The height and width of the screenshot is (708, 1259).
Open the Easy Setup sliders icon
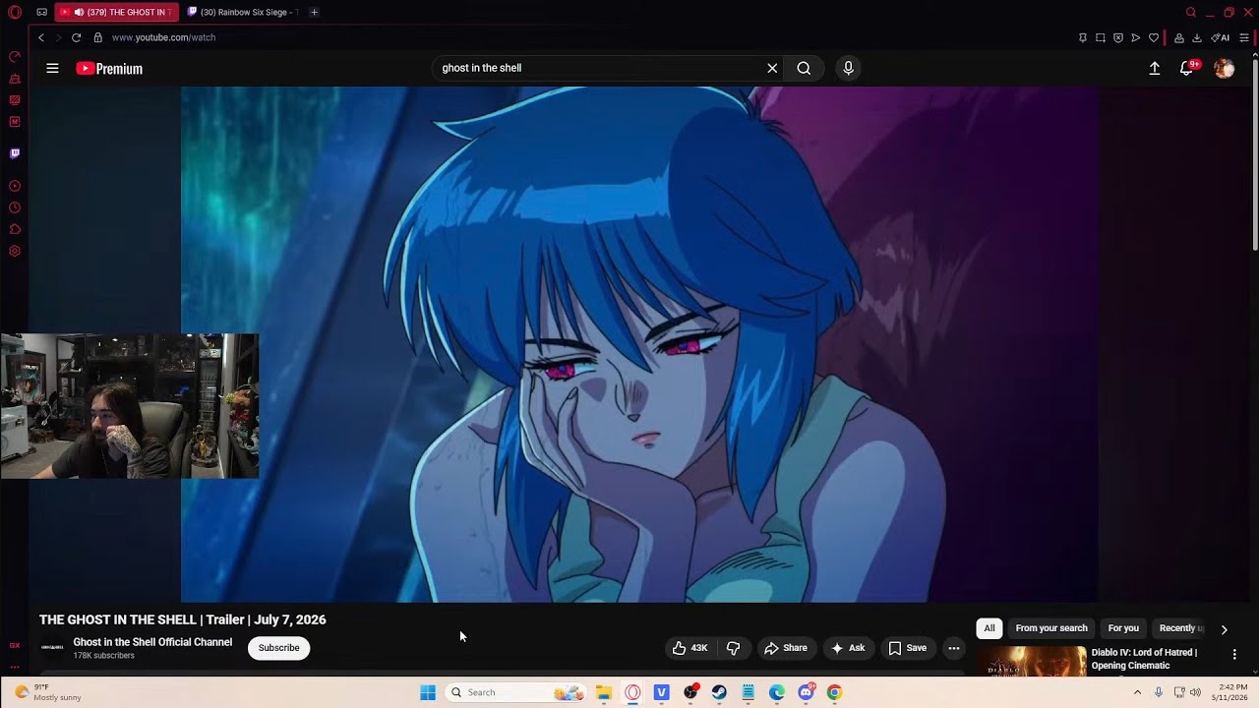[1244, 37]
